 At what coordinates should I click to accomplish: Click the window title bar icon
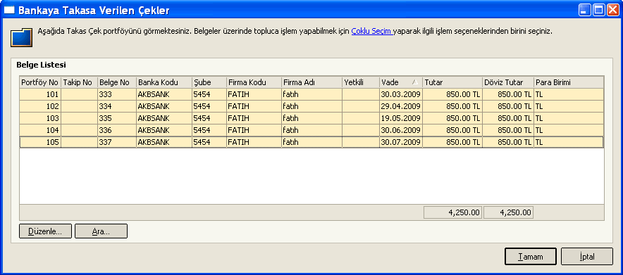(9, 11)
